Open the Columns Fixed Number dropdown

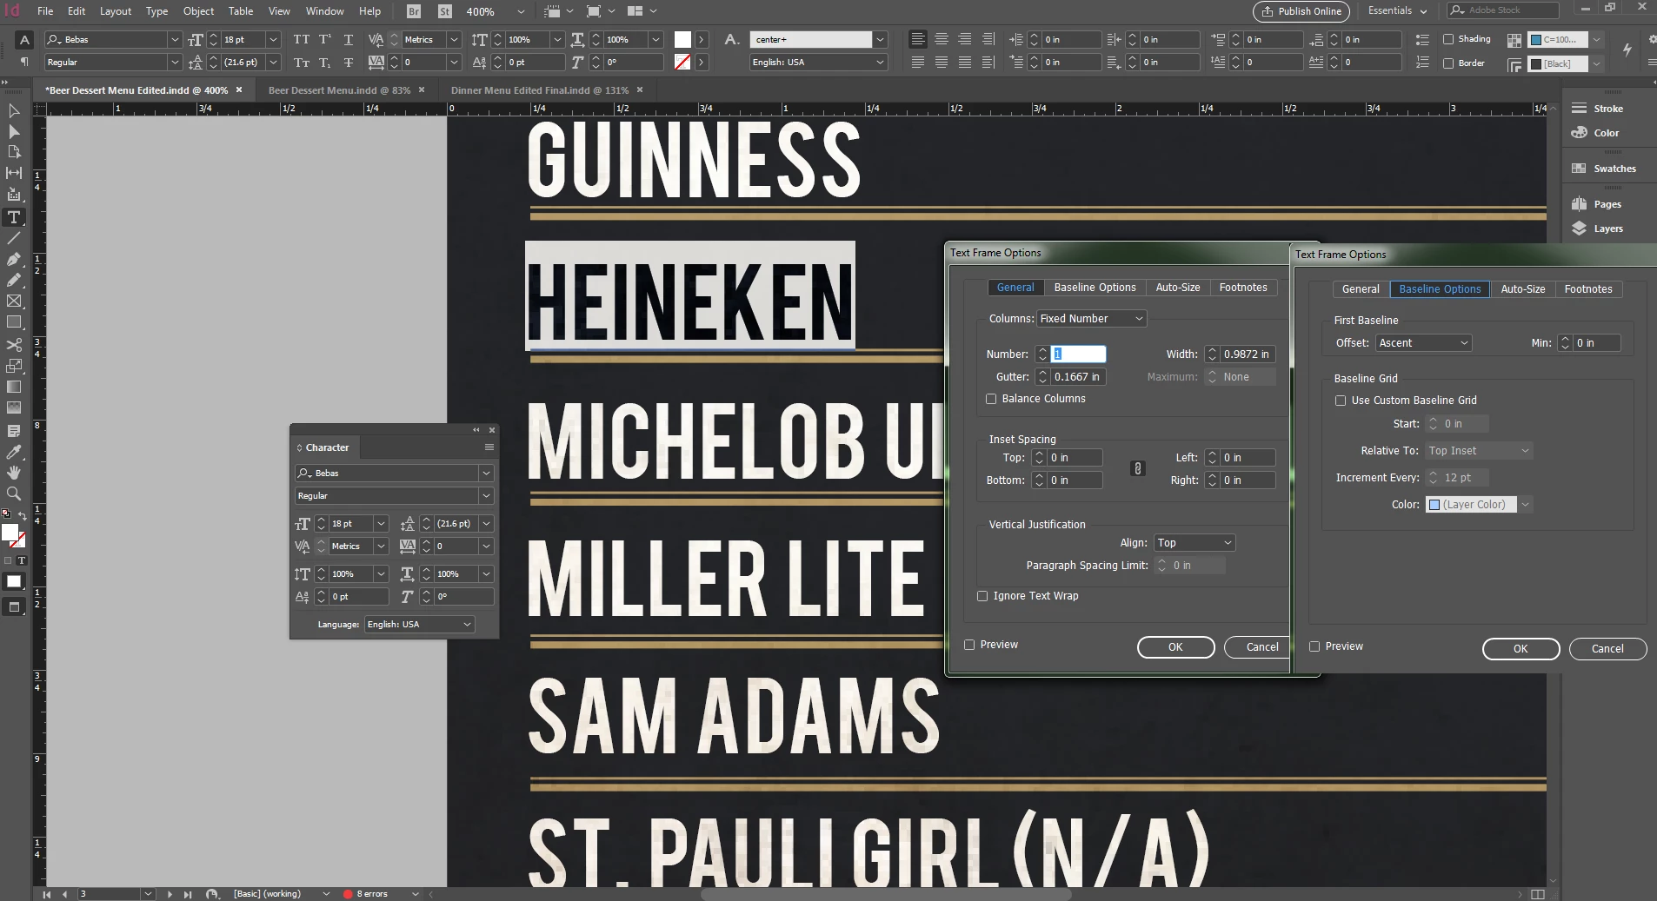click(x=1092, y=319)
